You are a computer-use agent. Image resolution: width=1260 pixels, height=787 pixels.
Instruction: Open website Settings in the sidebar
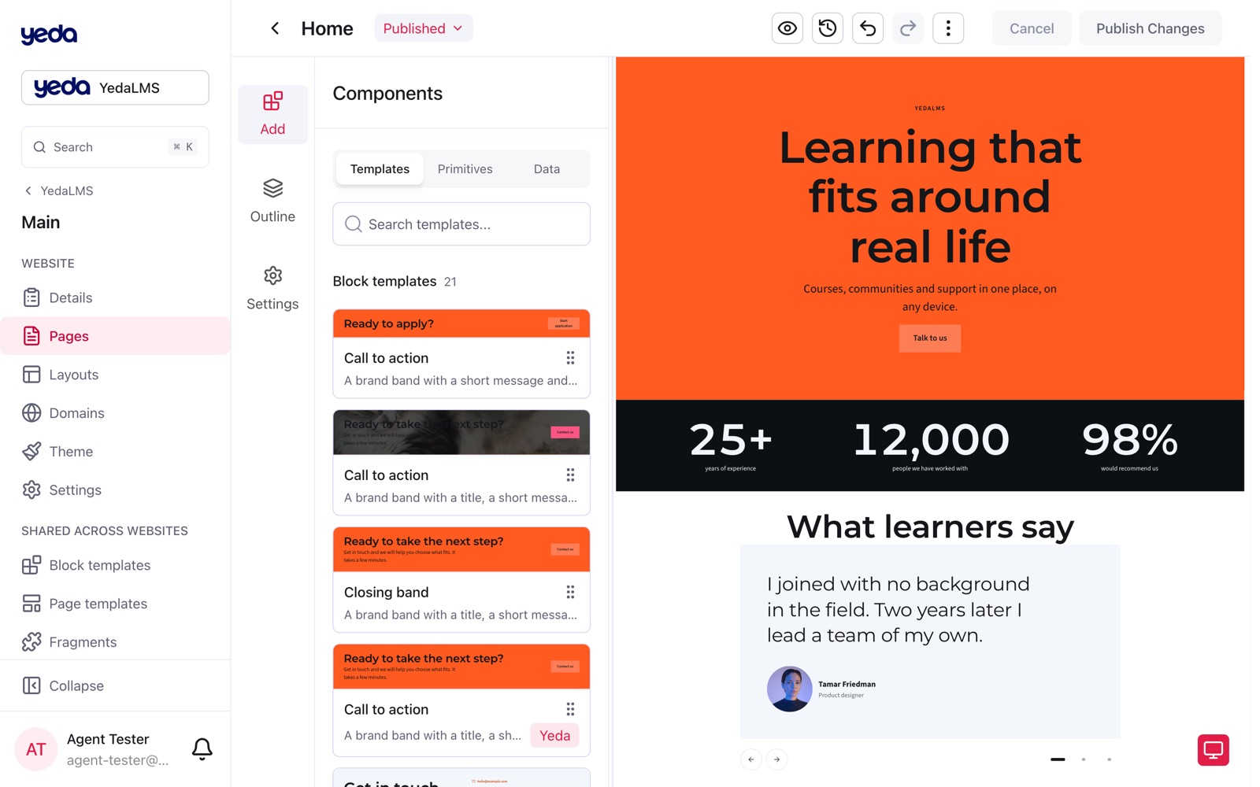[115, 490]
